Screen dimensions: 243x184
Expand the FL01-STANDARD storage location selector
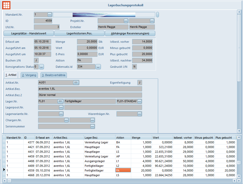(140, 101)
